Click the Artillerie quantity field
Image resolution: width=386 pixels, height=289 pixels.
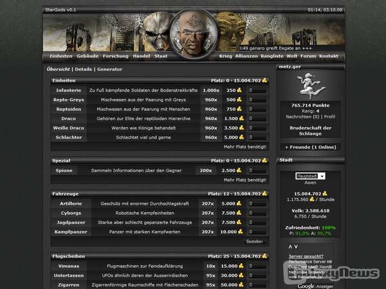coord(257,204)
